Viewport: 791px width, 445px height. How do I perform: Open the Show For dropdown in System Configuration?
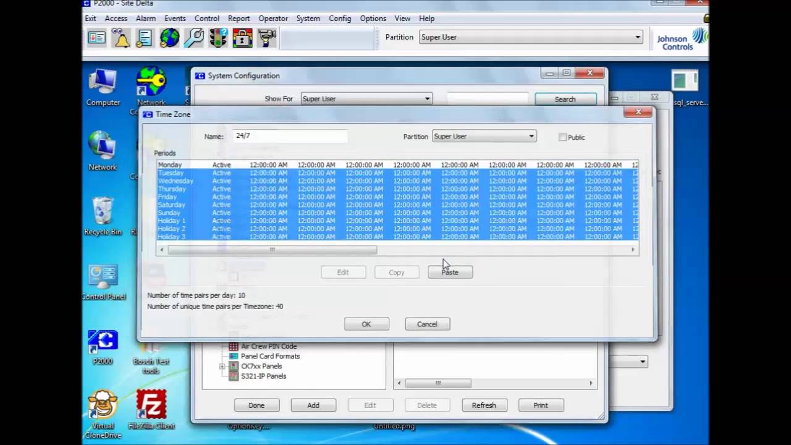[x=366, y=99]
